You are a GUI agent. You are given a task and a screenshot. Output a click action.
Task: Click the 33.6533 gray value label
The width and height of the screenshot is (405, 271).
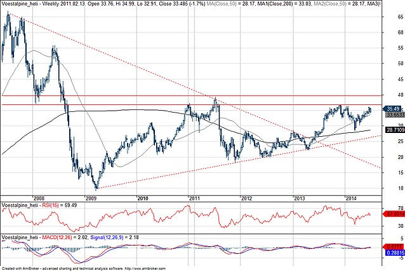tap(395, 115)
